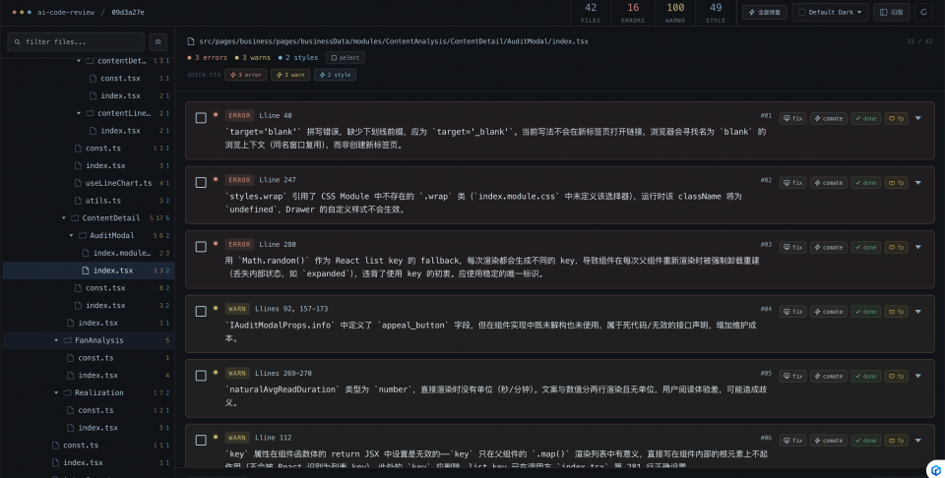Click the fix button for issue #04

[x=792, y=312]
